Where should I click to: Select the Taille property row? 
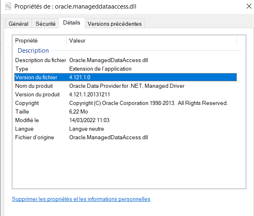tap(125, 111)
